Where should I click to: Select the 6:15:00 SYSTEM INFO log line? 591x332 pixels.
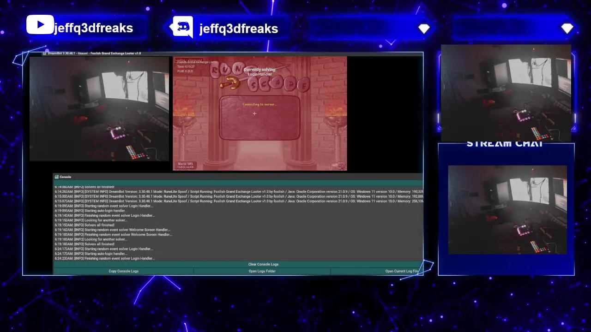(x=239, y=196)
